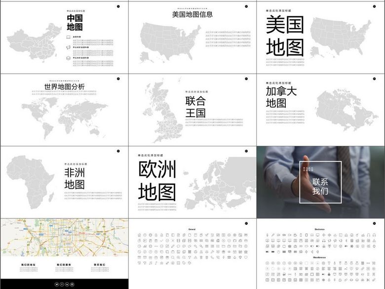Click the LinkedIn icon in the black footer
This screenshot has width=385, height=289.
coord(67,285)
